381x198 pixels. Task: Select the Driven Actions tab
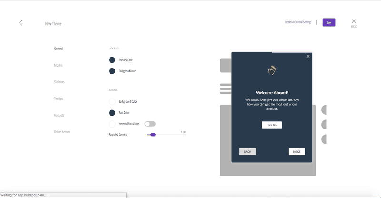[x=62, y=132]
